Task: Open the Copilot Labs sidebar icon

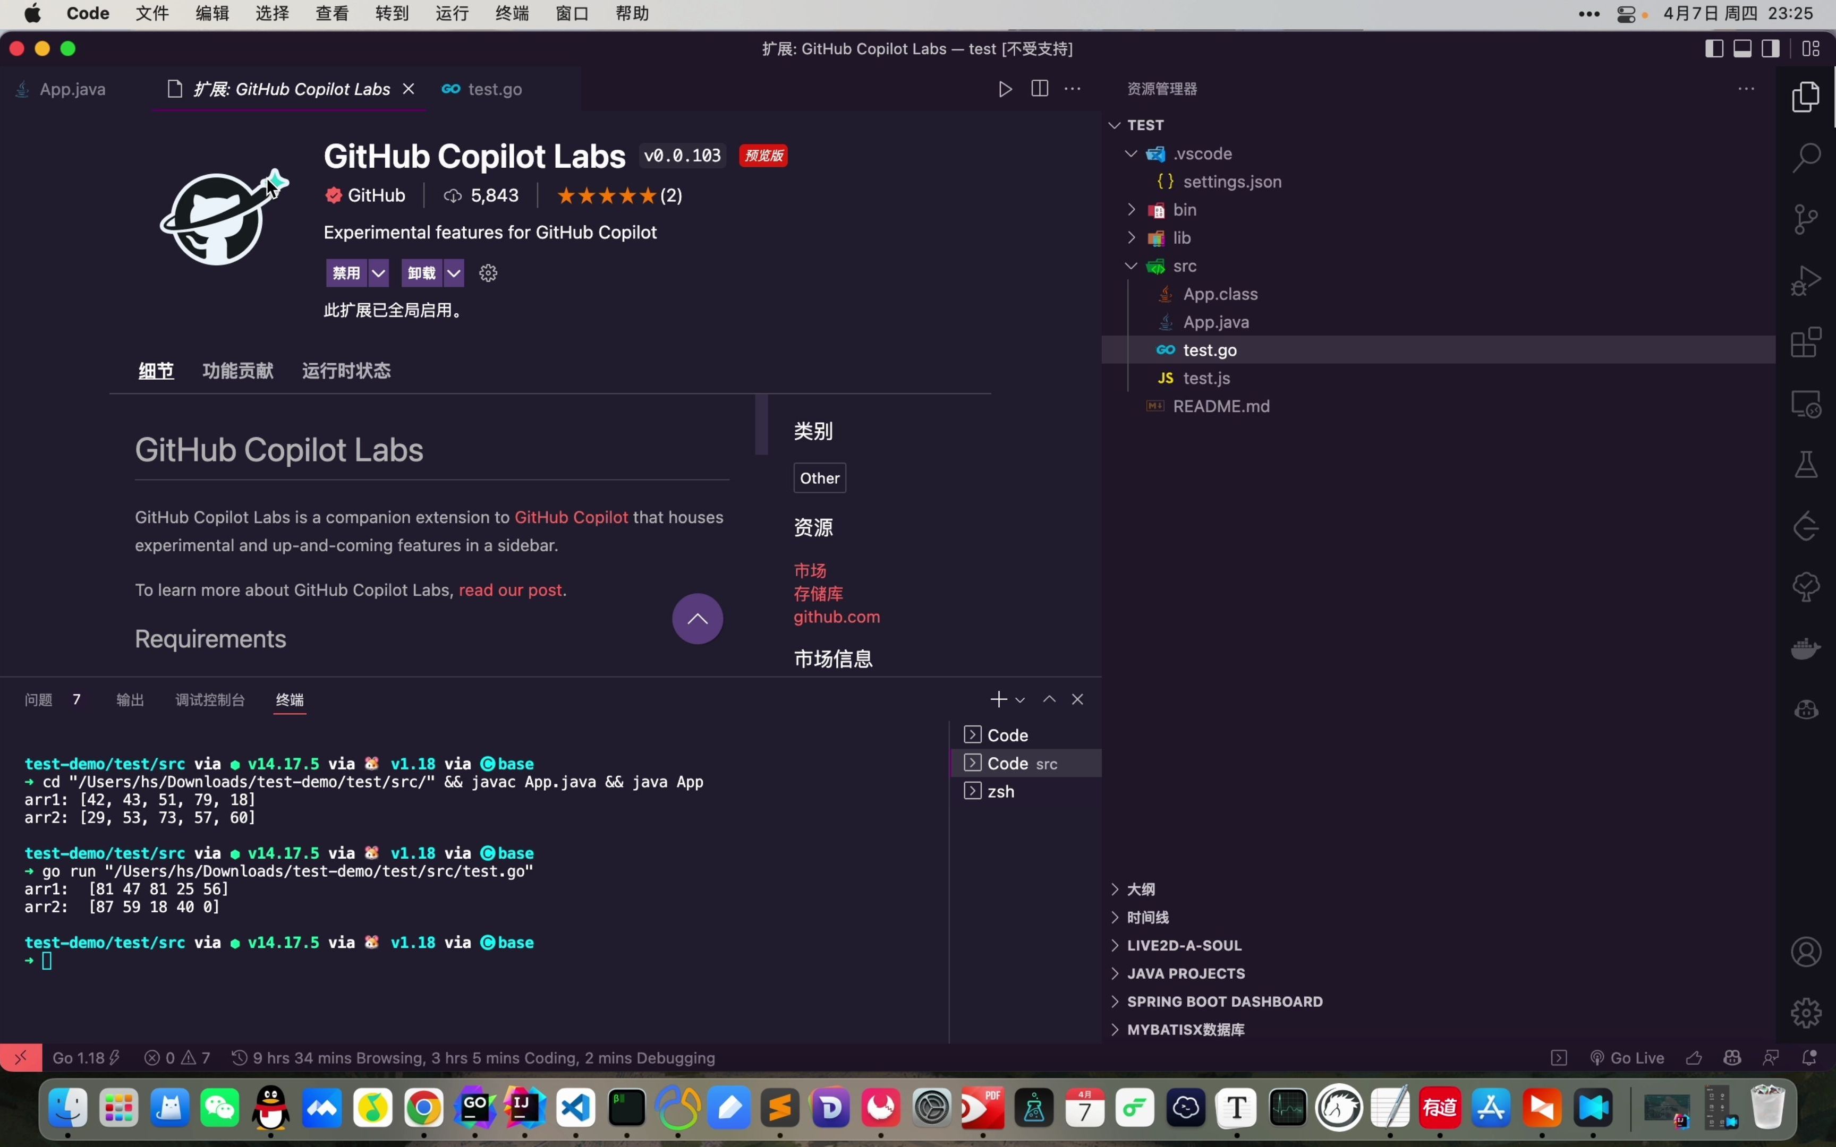Action: 1806,710
